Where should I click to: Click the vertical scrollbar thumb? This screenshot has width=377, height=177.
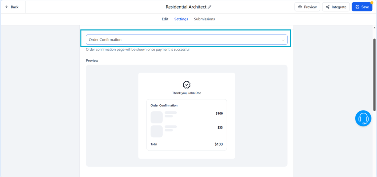click(374, 73)
